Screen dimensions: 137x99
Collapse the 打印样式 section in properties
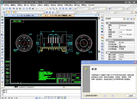coord(133,40)
